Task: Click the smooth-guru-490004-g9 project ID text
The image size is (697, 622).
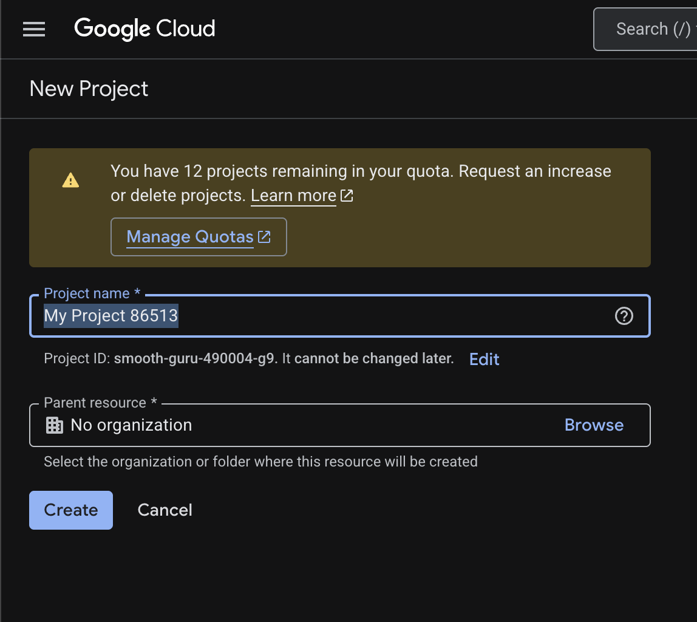Action: coord(195,358)
